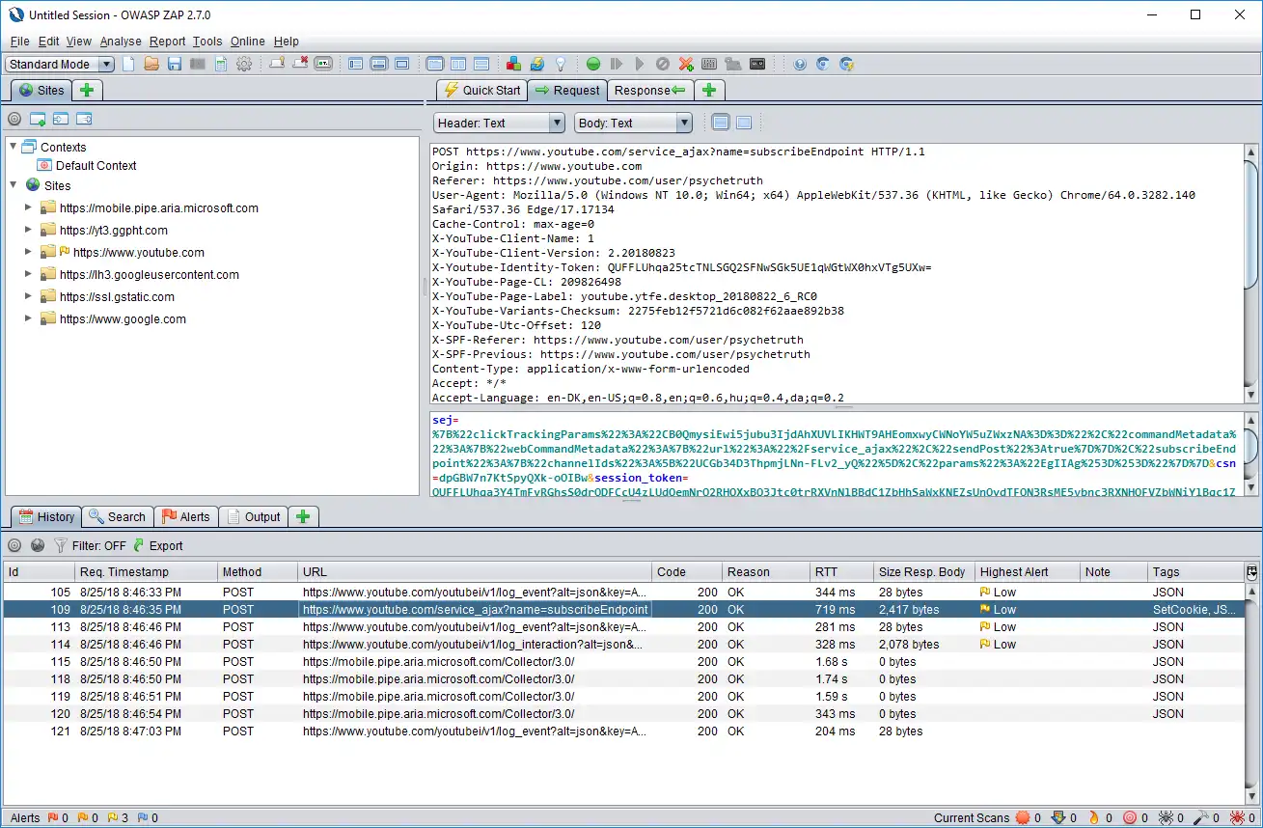Expand https://ssl.gstatic.com site node

(29, 296)
